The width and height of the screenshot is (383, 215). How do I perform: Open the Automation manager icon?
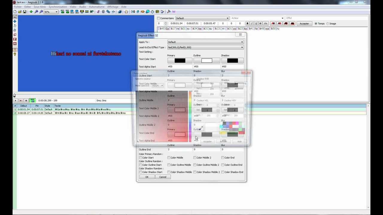[120, 12]
